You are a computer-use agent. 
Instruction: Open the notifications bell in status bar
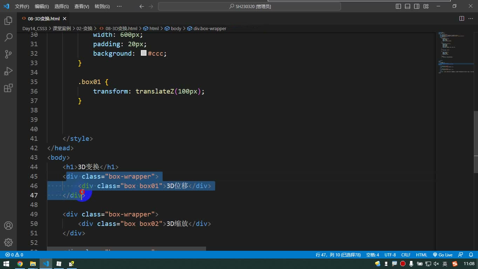point(470,255)
